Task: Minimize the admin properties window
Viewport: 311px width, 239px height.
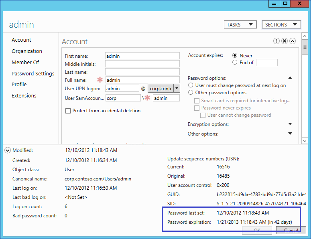Action: pos(274,4)
